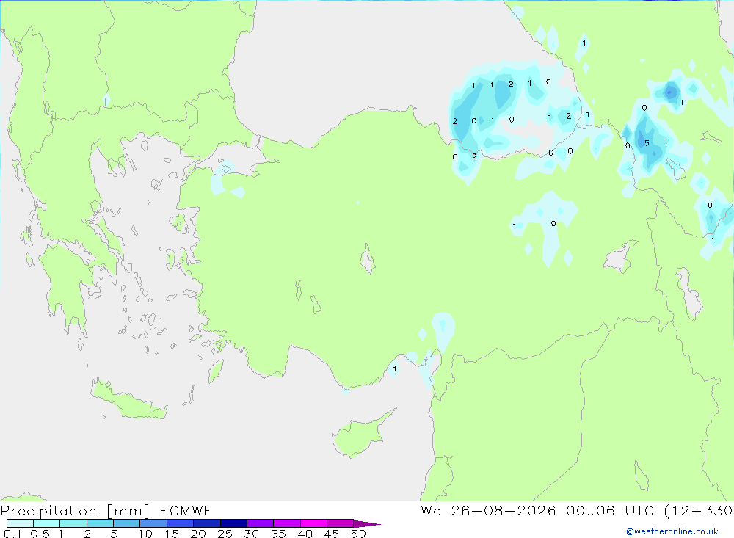The width and height of the screenshot is (734, 538).
Task: Click the 45–50 mm legend color swatch
Action: click(x=341, y=523)
